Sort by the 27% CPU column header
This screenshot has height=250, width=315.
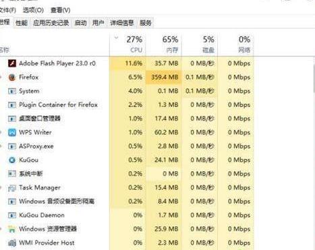point(127,44)
